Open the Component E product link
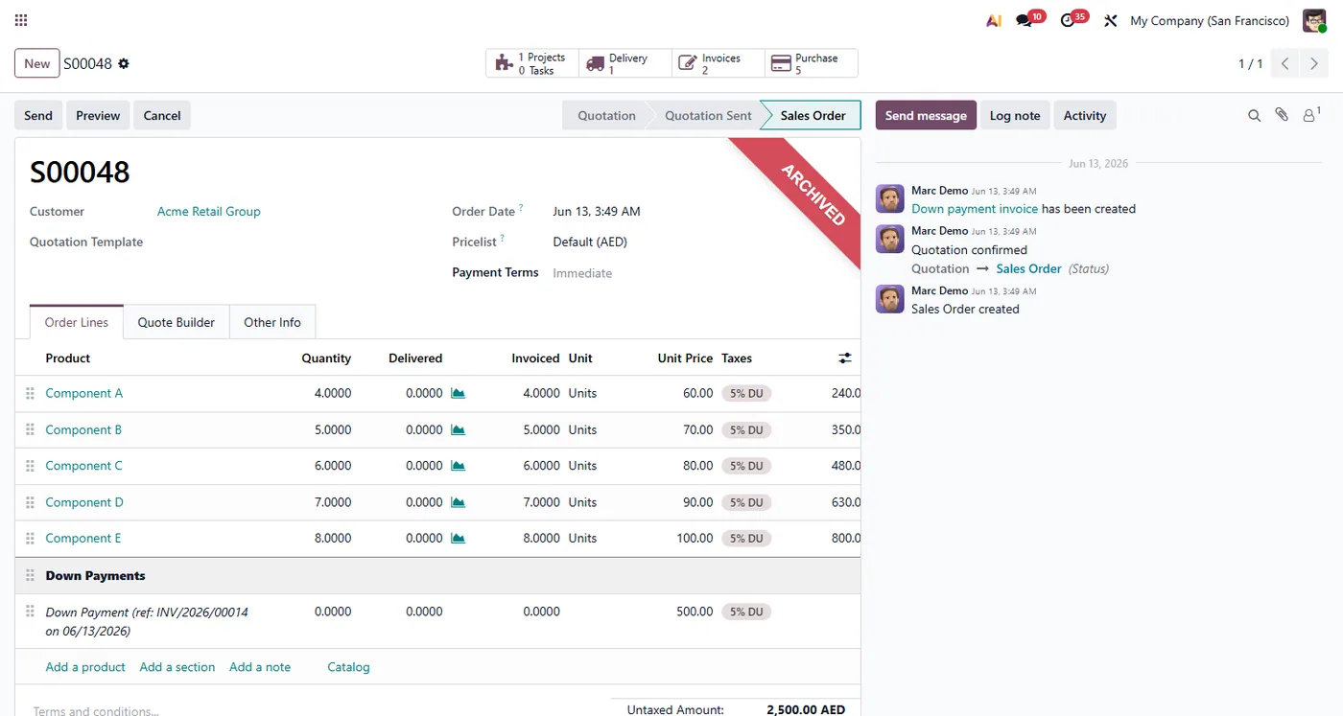The height and width of the screenshot is (716, 1343). [x=83, y=539]
